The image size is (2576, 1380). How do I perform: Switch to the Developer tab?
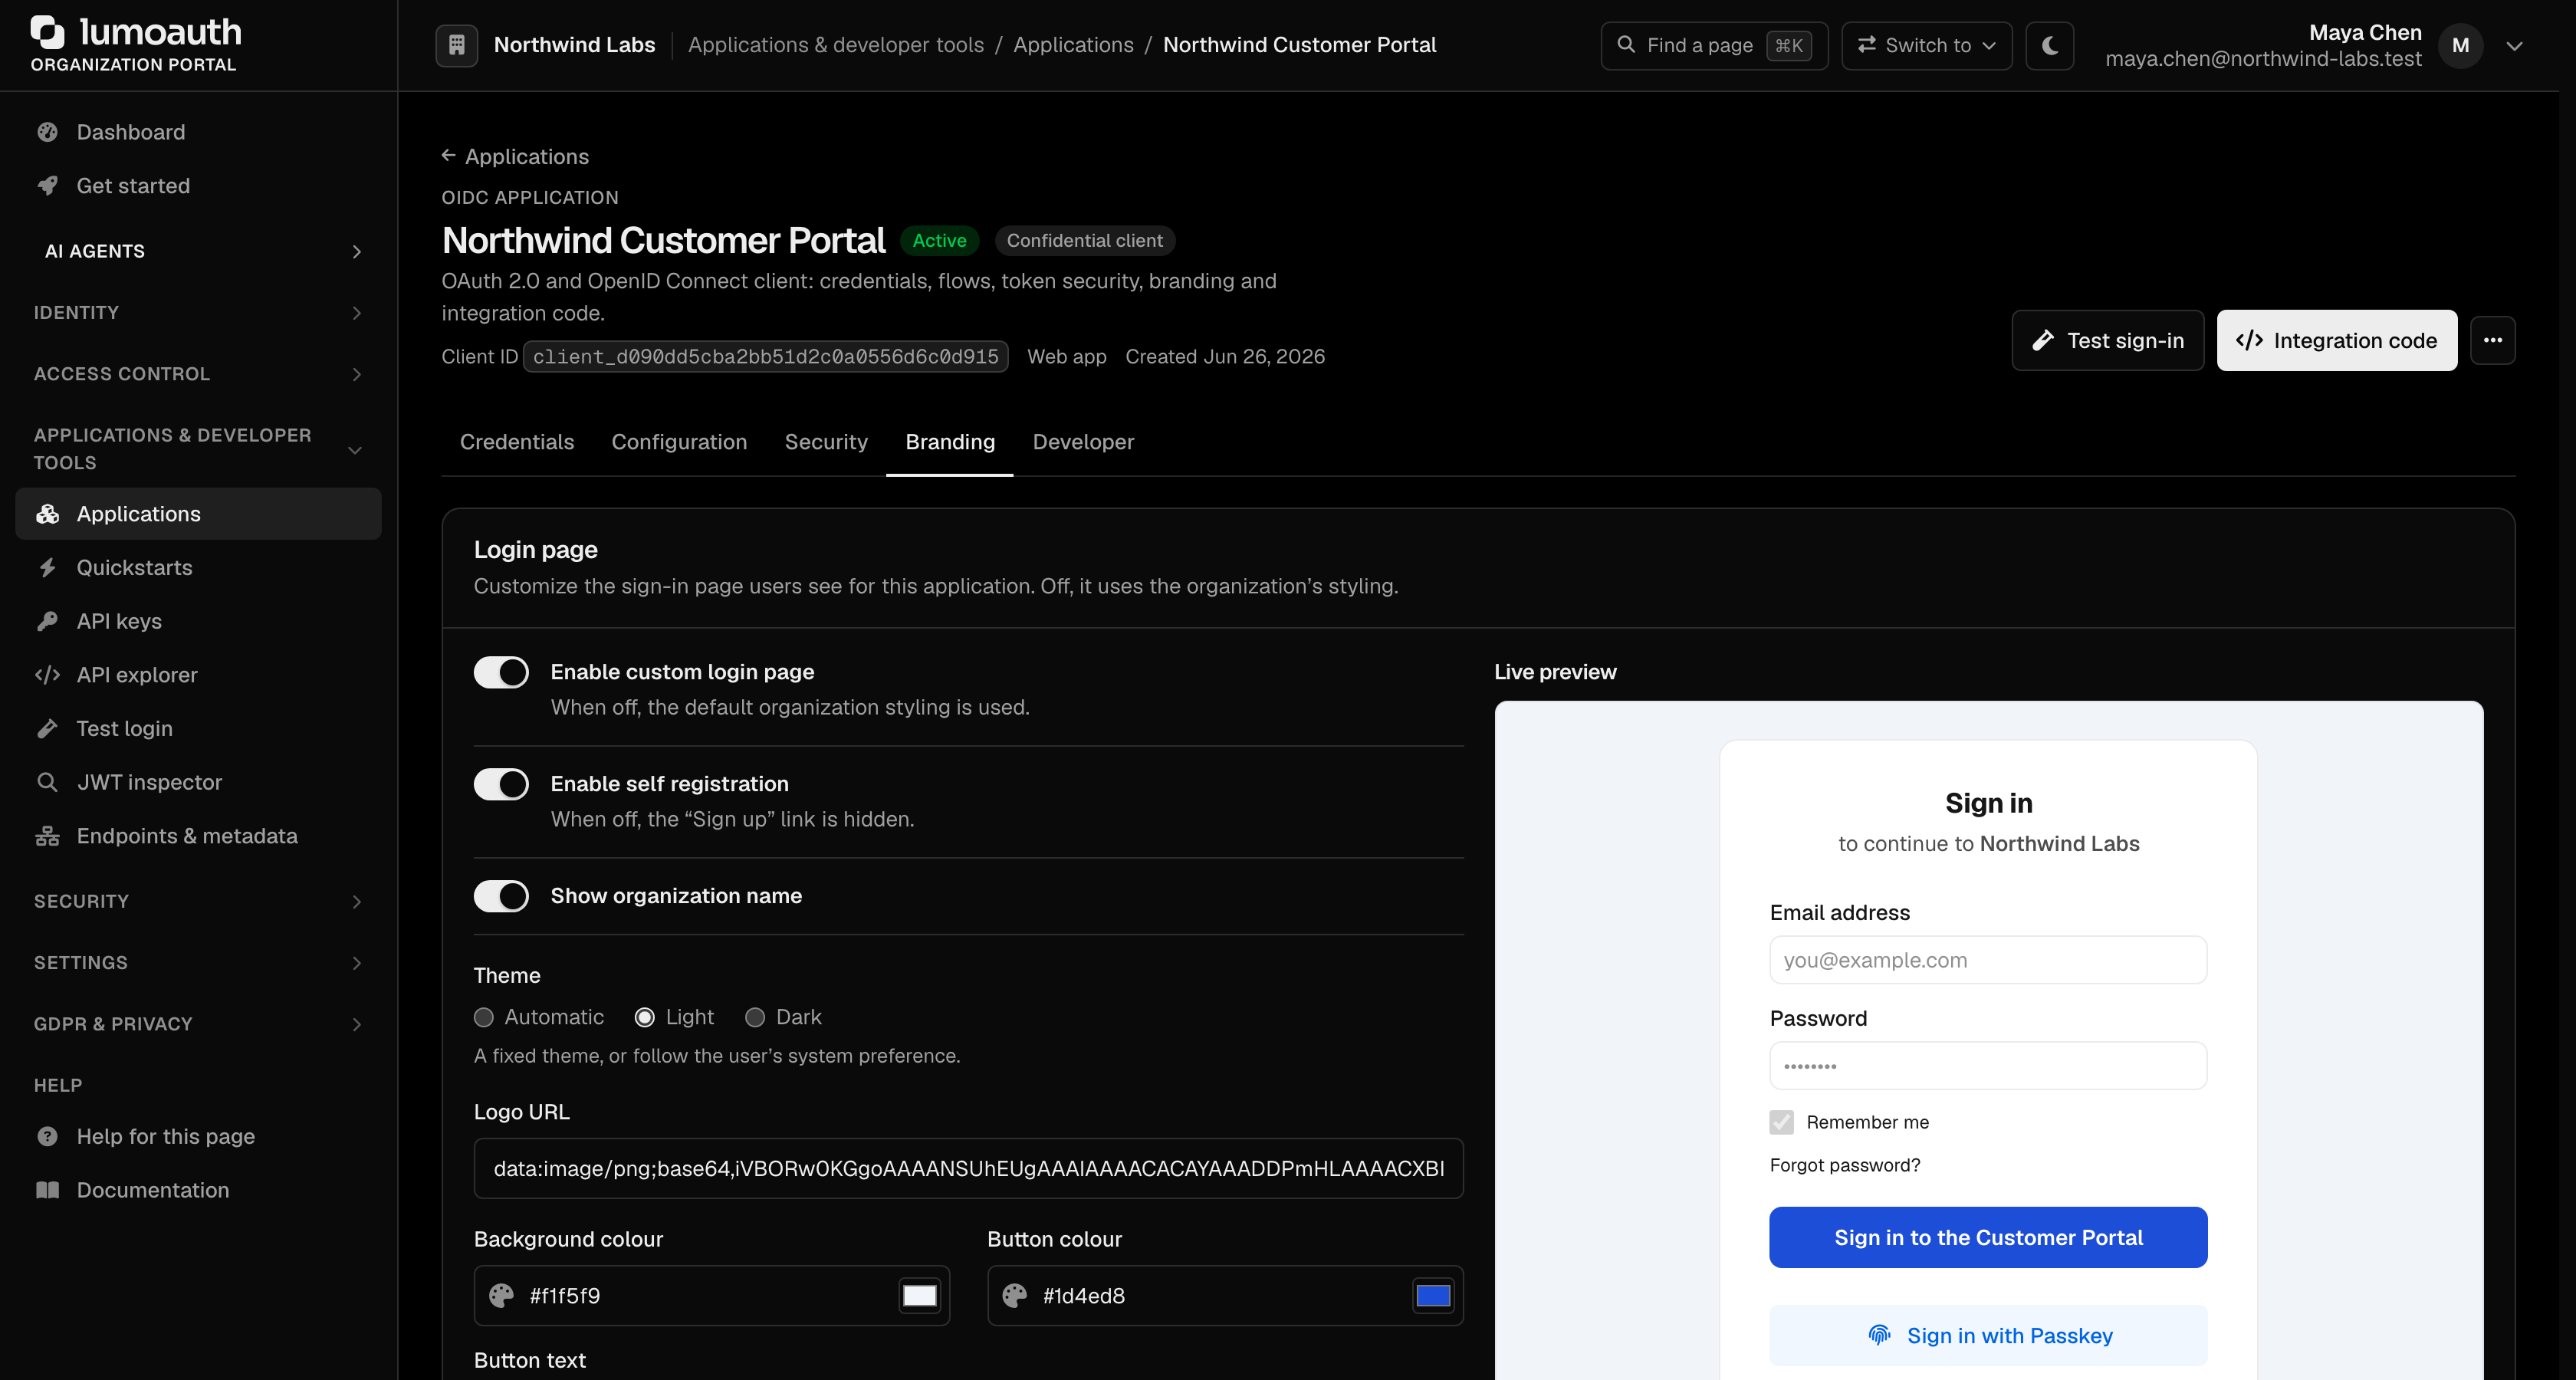(x=1083, y=442)
